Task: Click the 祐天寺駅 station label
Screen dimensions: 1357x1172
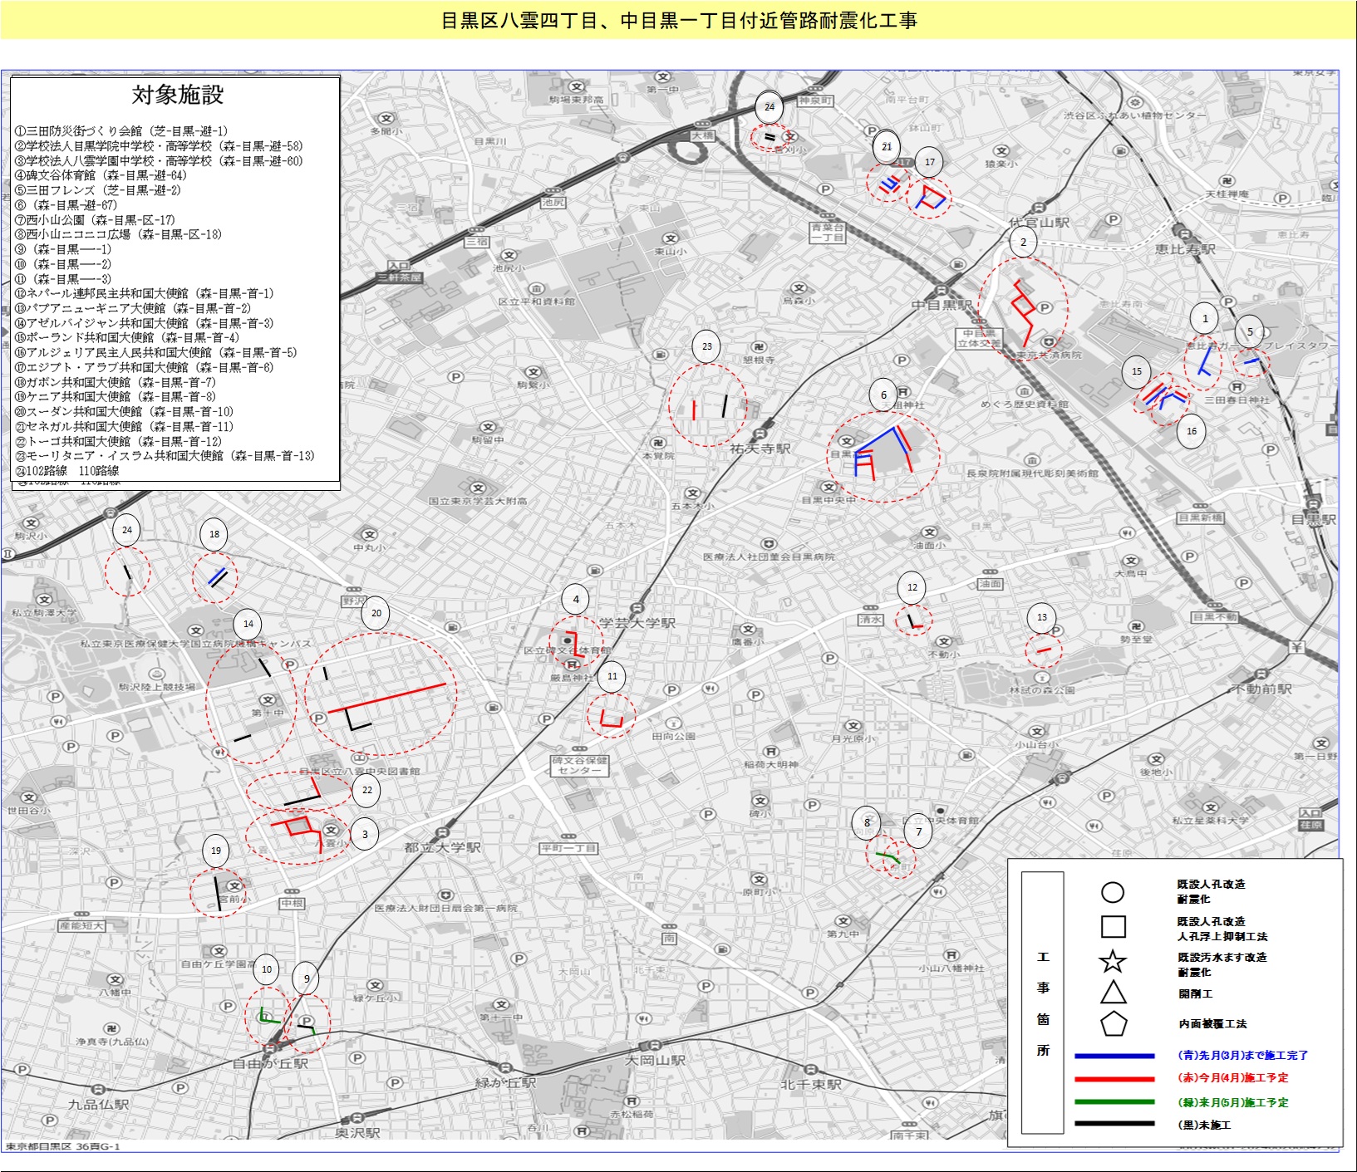Action: [760, 449]
